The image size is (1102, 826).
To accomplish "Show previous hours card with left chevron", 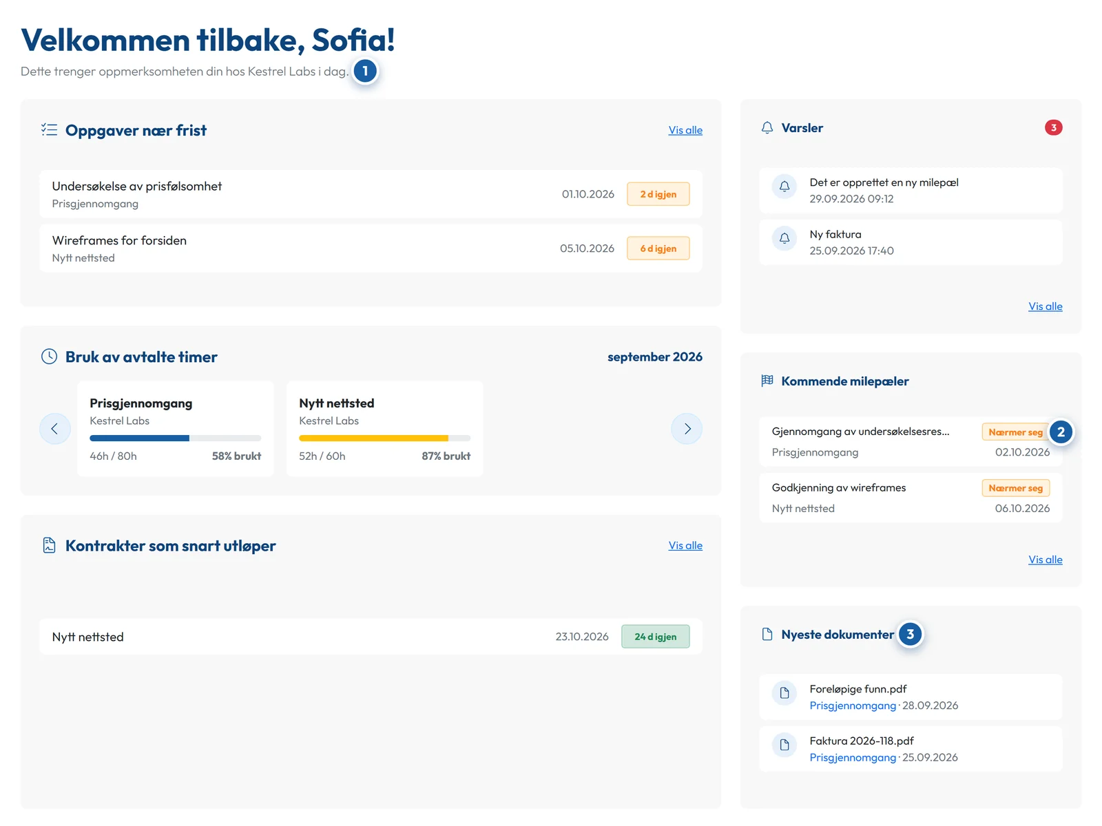I will point(55,429).
